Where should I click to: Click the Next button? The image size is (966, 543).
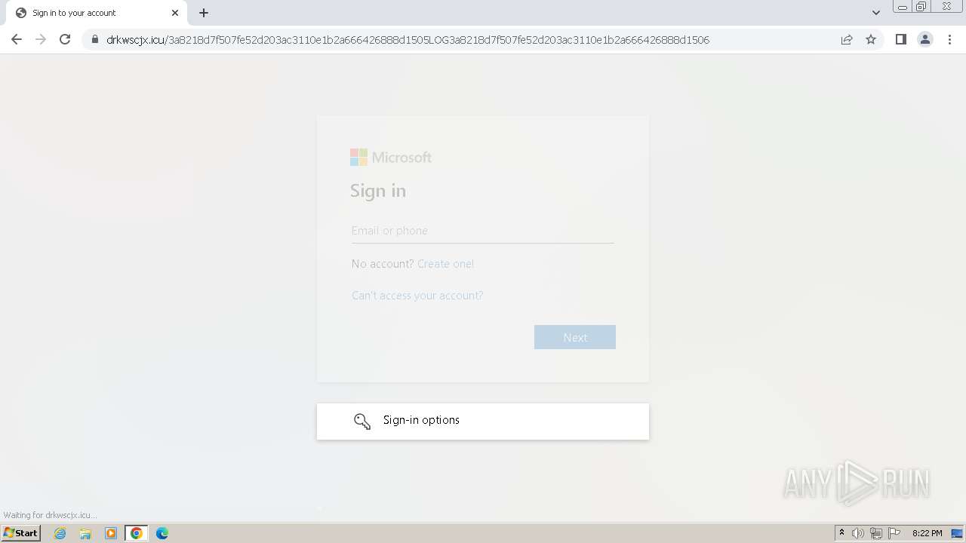[x=575, y=337]
